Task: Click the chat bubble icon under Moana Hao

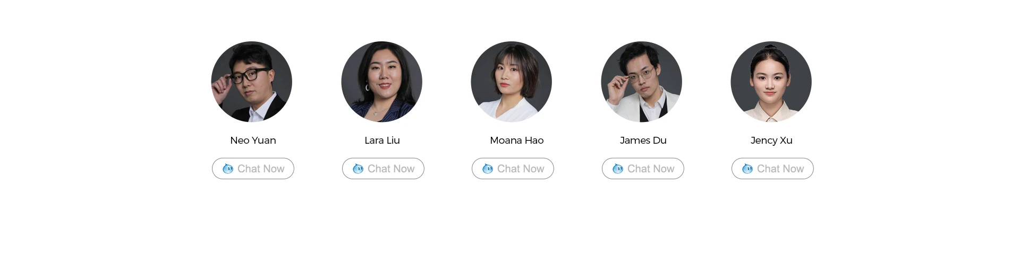Action: pyautogui.click(x=488, y=169)
